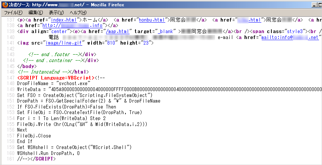Click the DropFileName = "svchost.exe" line
Screen dimensions: 322x165
pos(54,84)
